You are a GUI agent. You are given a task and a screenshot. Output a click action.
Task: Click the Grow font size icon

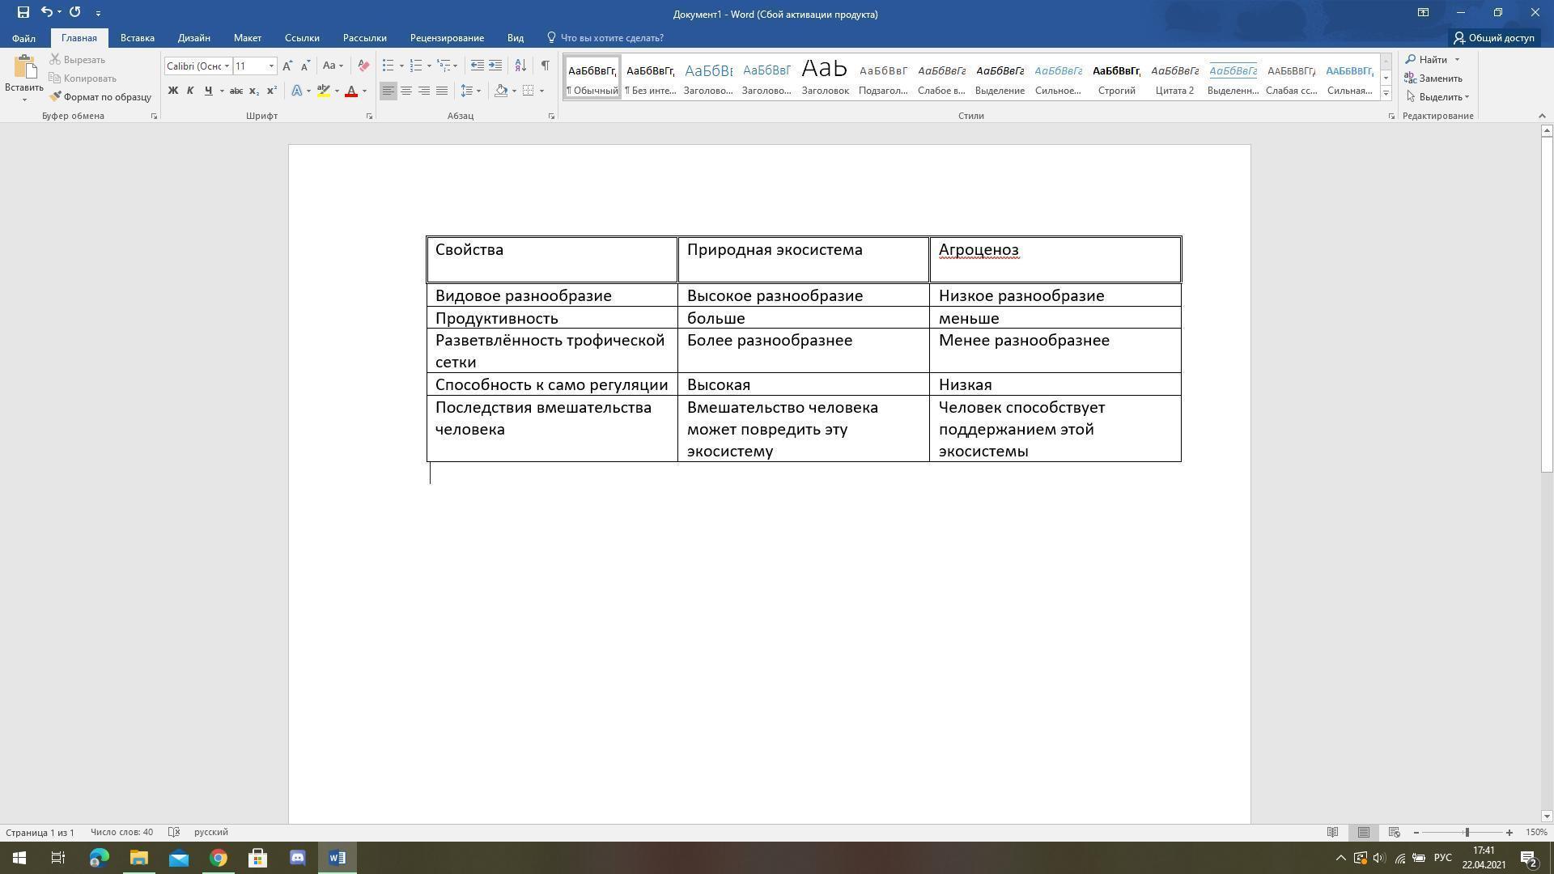pyautogui.click(x=287, y=66)
